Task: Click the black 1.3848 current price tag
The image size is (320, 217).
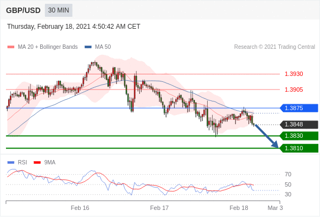Action: pos(299,125)
